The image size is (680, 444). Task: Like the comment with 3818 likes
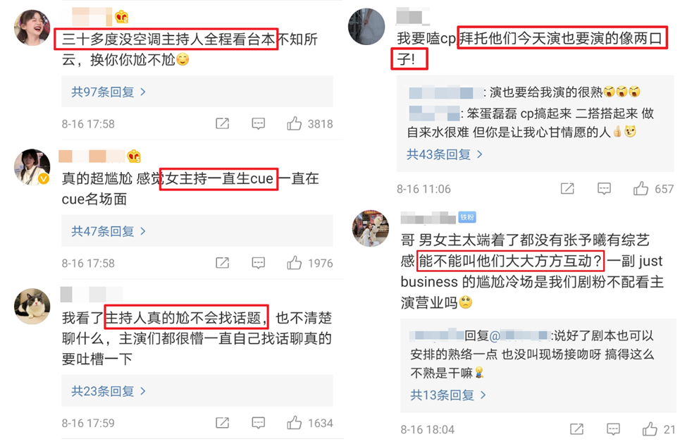click(x=294, y=123)
